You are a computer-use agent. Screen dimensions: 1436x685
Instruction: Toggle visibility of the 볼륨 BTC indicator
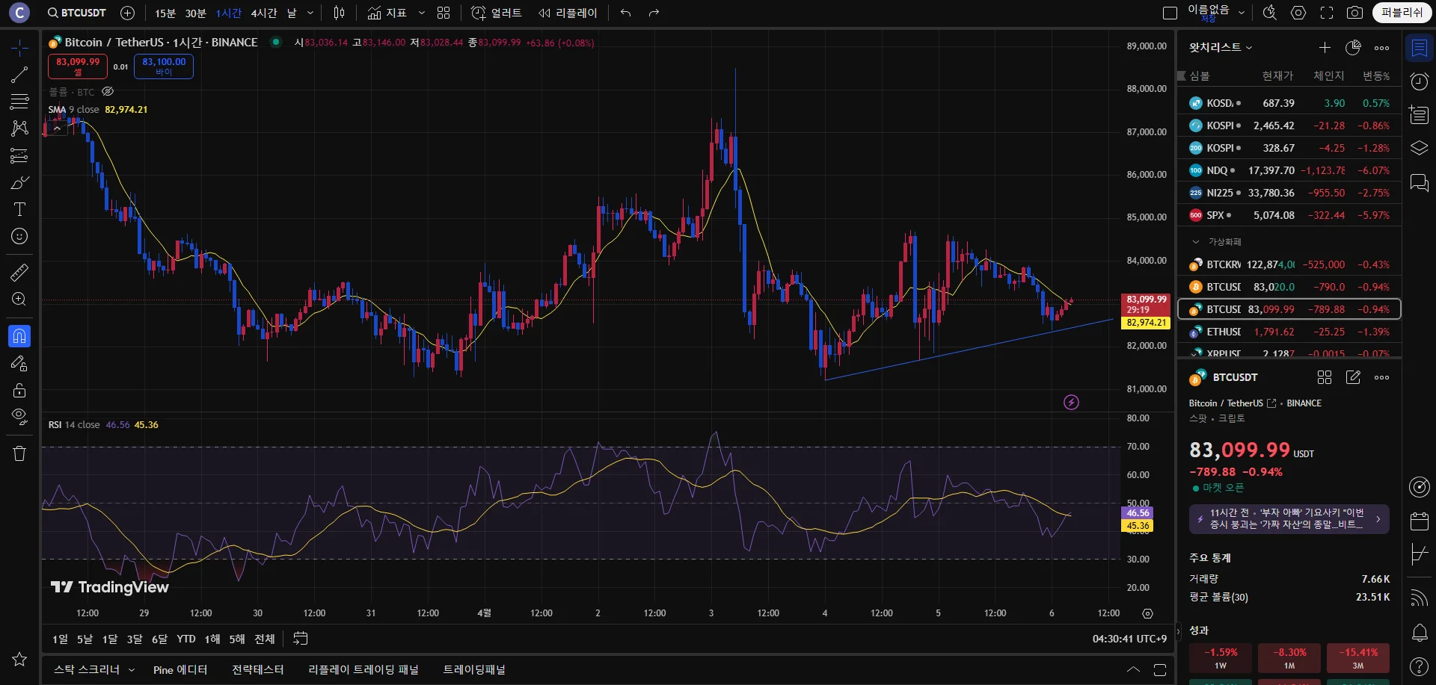108,92
